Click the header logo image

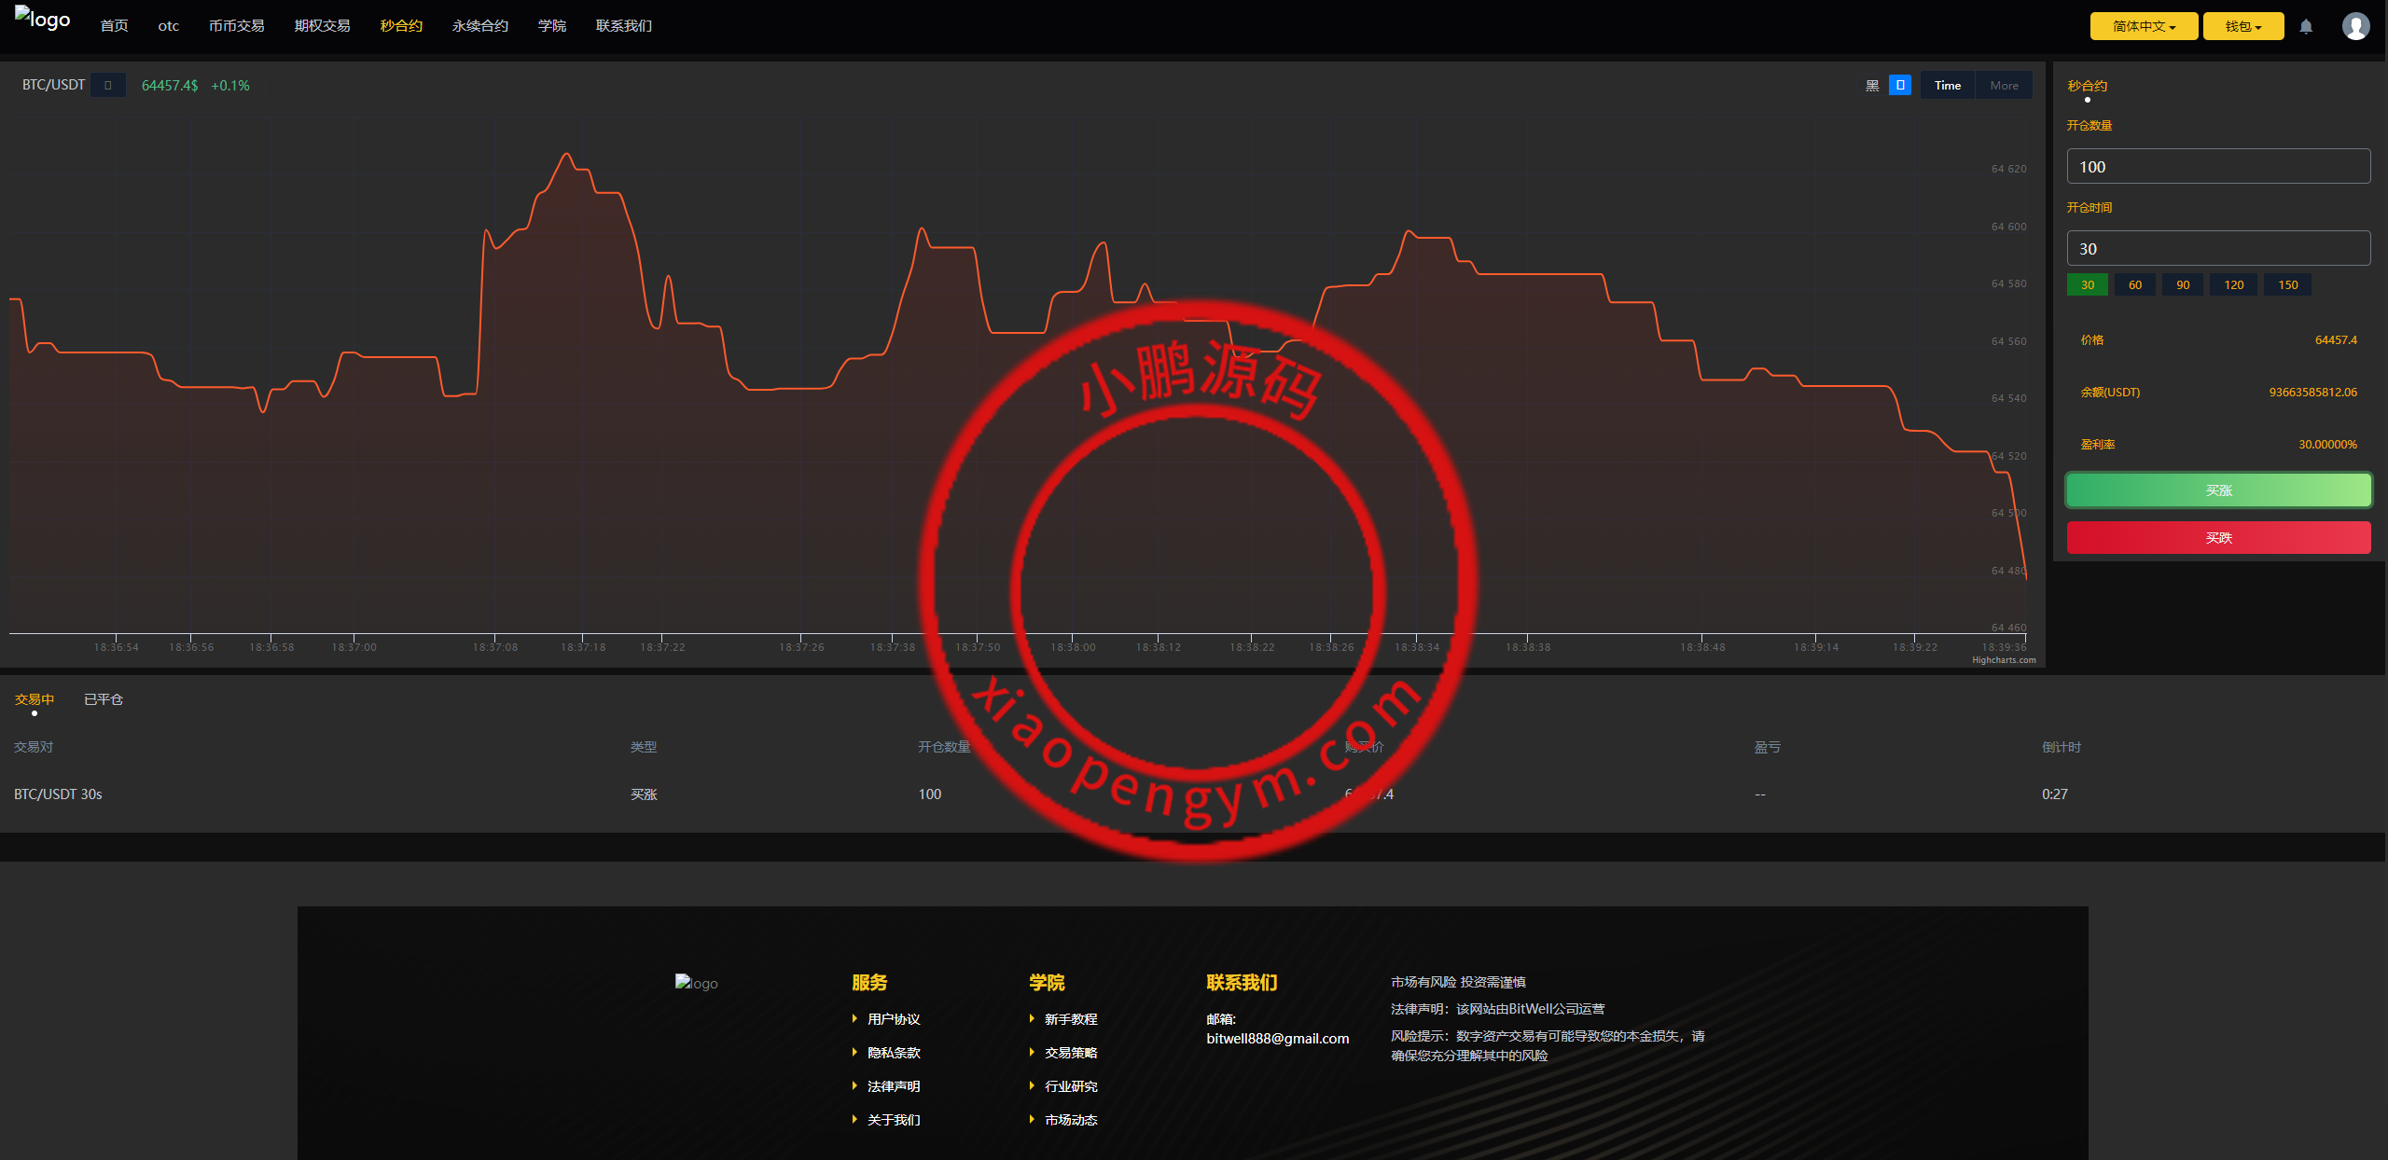click(42, 20)
